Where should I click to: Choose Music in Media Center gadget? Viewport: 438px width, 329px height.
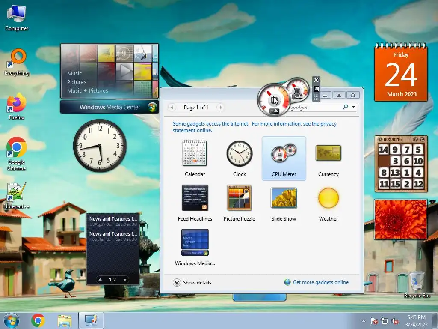[74, 73]
